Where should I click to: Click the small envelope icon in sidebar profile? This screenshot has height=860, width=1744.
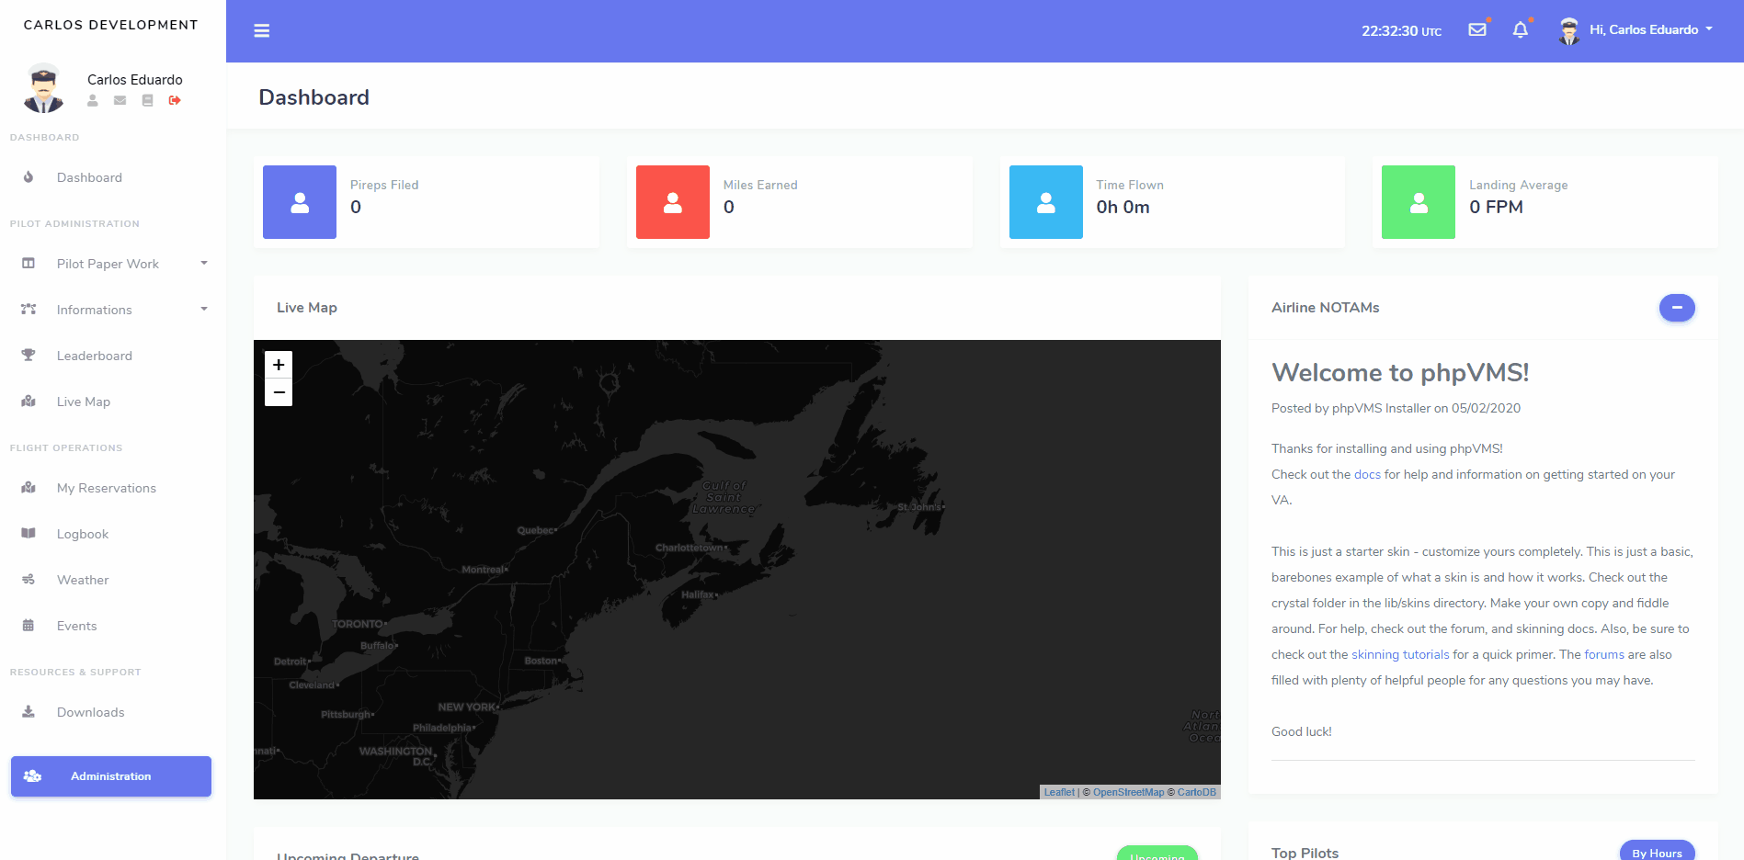coord(120,100)
